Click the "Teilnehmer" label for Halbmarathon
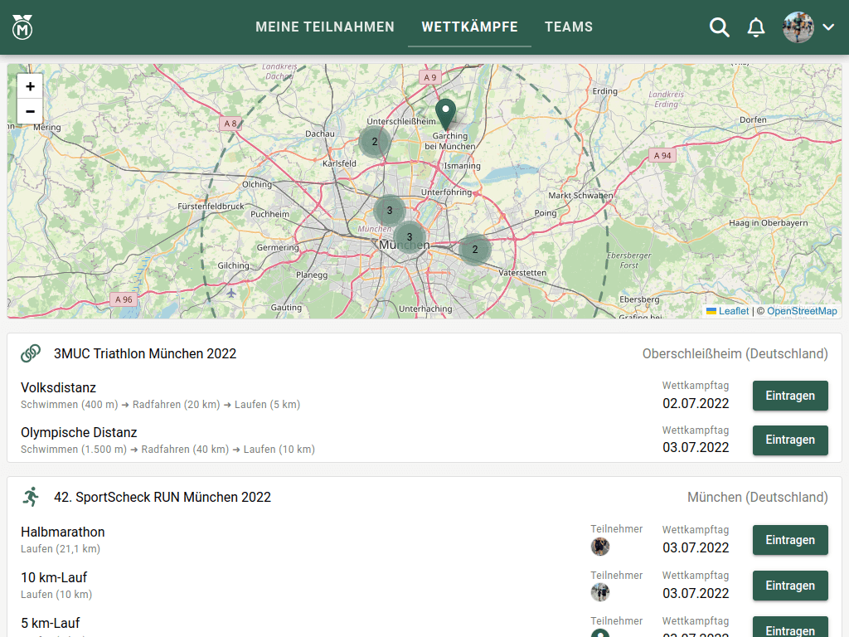 617,528
